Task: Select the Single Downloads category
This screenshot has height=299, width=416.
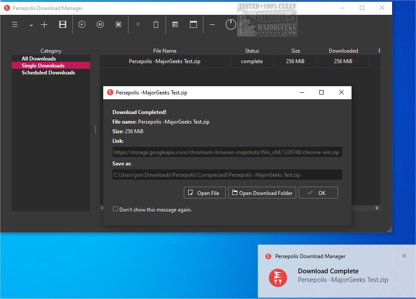Action: coord(43,65)
